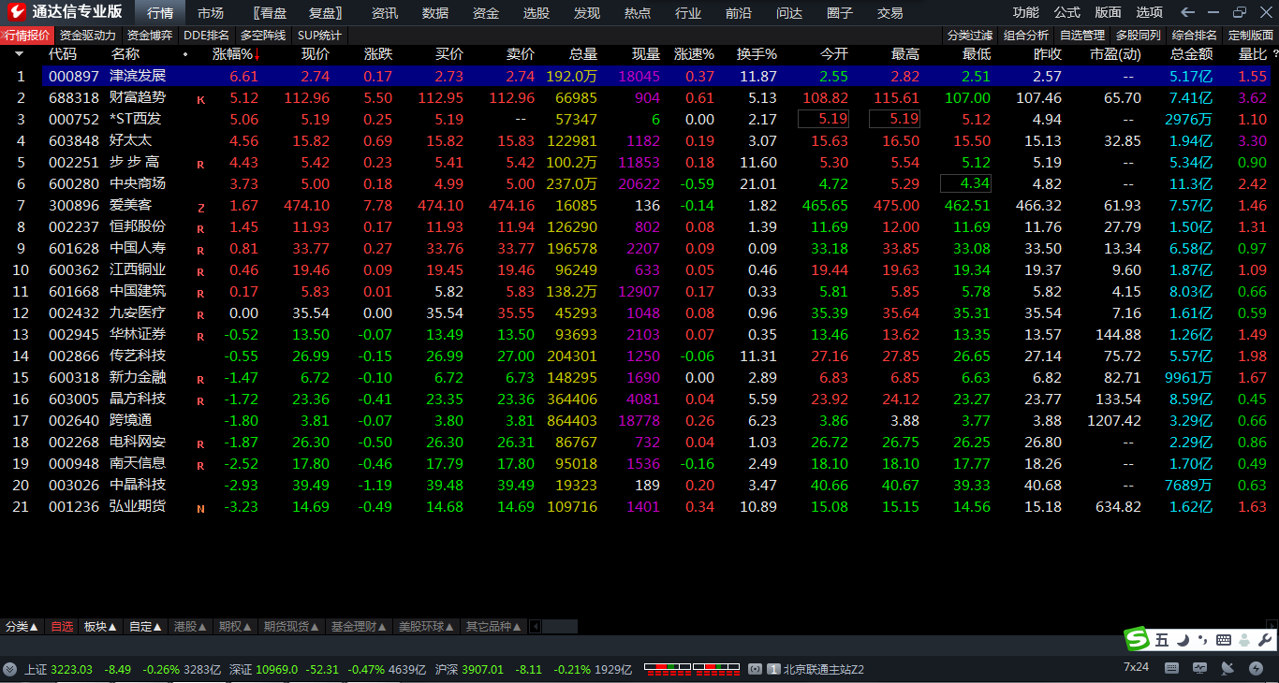Open the 市场 menu
The image size is (1279, 683).
coord(211,12)
